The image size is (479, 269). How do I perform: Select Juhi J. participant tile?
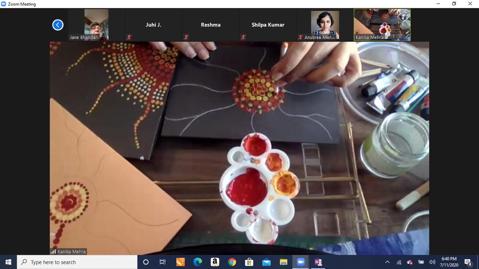(153, 25)
